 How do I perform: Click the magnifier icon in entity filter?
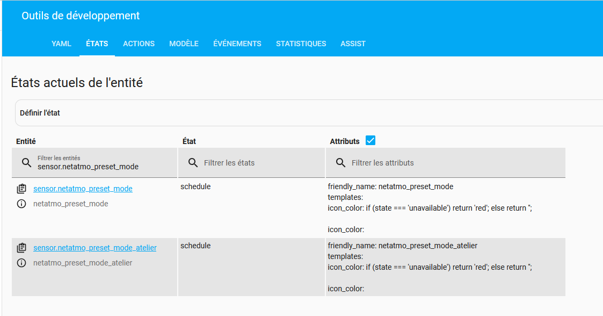click(26, 162)
